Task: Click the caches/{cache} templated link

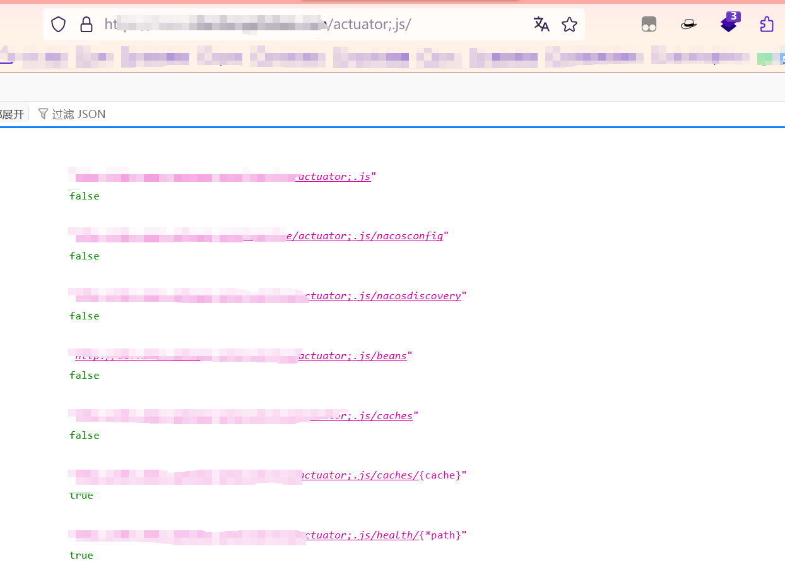Action: (360, 475)
